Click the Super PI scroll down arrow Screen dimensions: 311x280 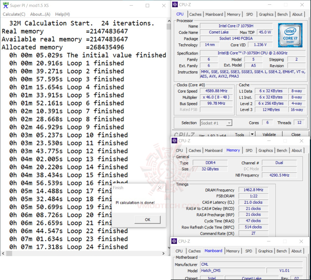pos(169,247)
